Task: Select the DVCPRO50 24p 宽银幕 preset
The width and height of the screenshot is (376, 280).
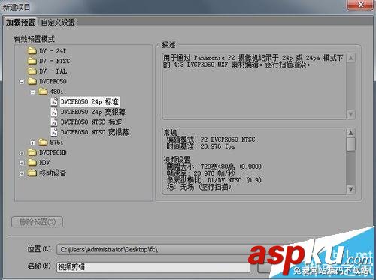Action: click(x=93, y=112)
